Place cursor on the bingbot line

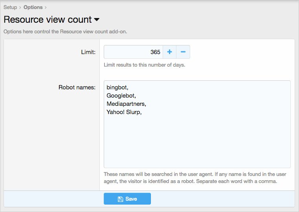(117, 87)
